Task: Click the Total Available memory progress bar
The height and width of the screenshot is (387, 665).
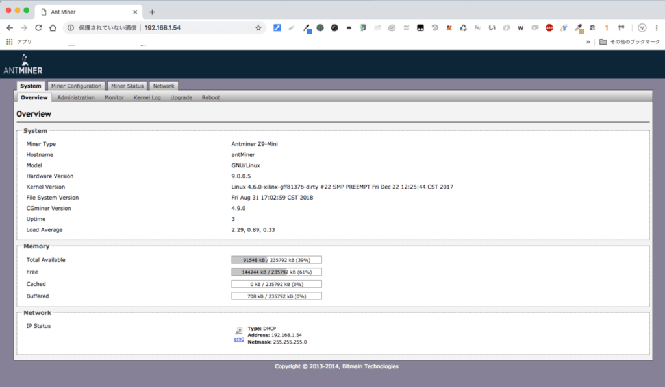Action: click(277, 260)
